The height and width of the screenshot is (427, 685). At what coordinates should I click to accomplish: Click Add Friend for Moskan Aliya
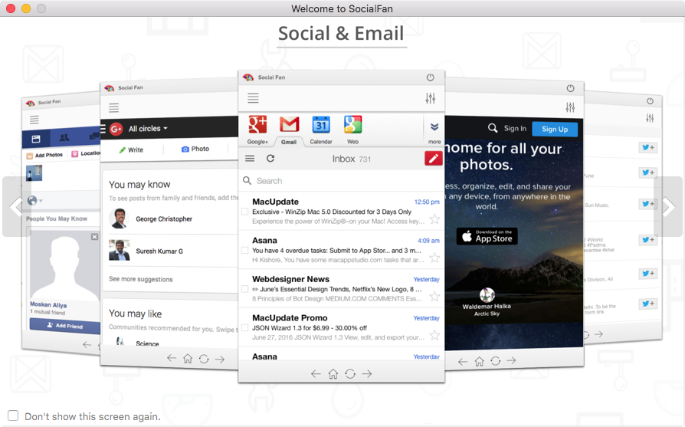point(64,325)
